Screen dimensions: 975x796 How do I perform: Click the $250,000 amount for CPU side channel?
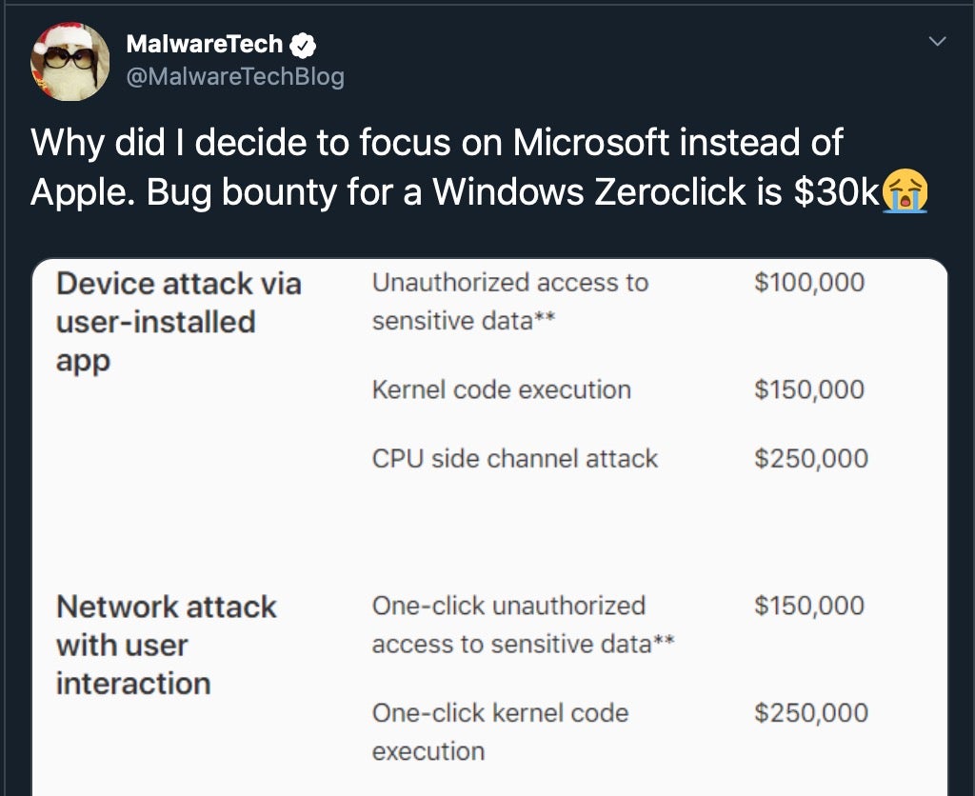tap(811, 458)
